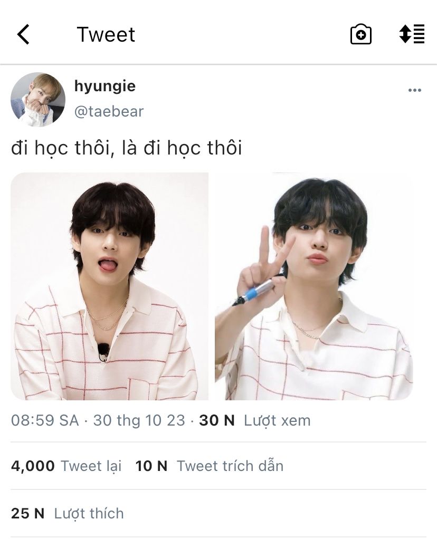Tap the Lượt thích label

[x=89, y=514]
